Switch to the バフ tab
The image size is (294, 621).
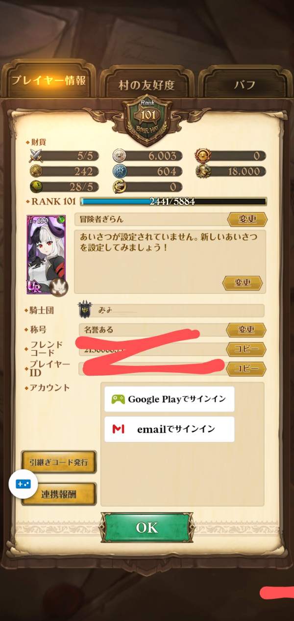[x=245, y=85]
